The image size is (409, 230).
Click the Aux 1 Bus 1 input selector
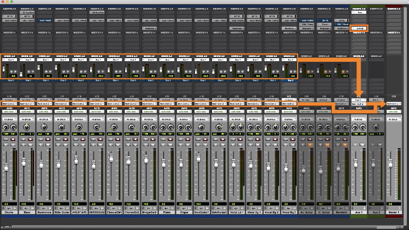tap(359, 100)
